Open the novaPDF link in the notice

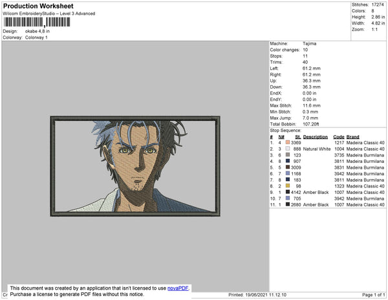(x=178, y=288)
